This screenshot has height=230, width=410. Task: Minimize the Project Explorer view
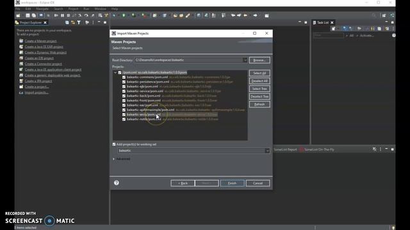coord(99,22)
